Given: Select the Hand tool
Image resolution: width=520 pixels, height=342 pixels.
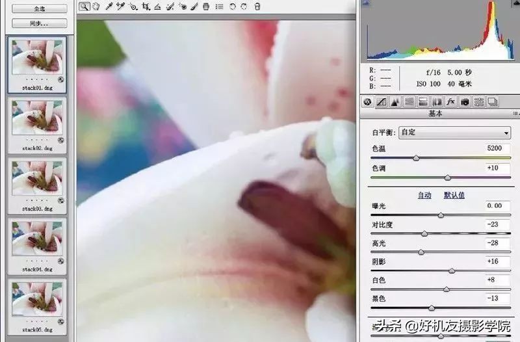Looking at the screenshot, I should [x=96, y=7].
